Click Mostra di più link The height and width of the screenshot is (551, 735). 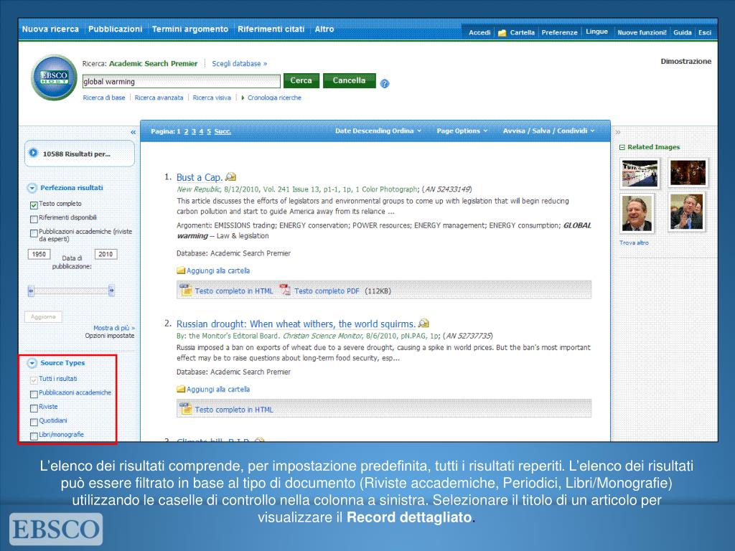(114, 328)
